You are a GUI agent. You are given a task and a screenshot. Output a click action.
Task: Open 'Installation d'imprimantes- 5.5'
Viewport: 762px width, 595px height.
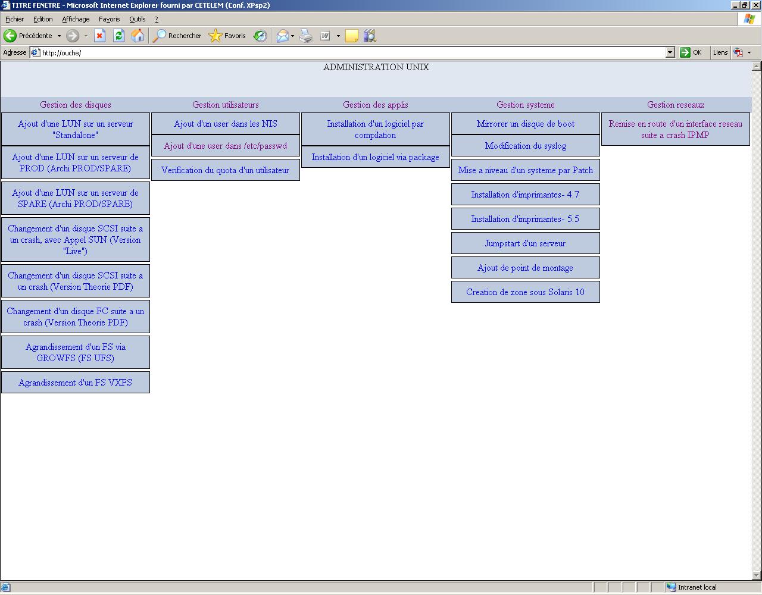(x=526, y=219)
